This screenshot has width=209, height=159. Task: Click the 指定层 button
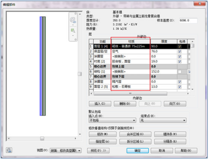[x=103, y=141]
